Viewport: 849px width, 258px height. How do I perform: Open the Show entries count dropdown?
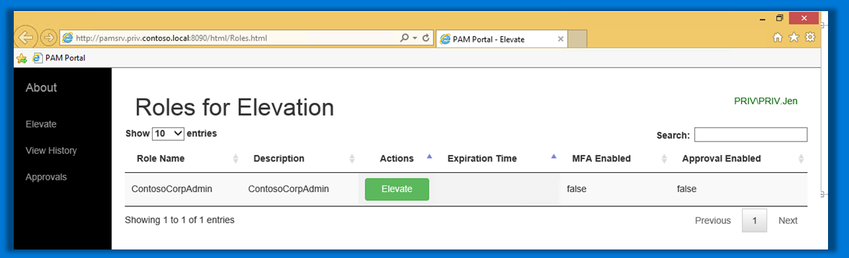coord(168,134)
